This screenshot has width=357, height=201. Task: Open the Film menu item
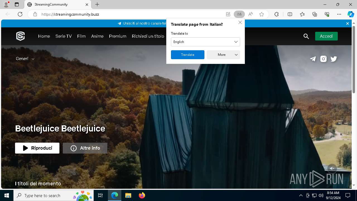(81, 36)
